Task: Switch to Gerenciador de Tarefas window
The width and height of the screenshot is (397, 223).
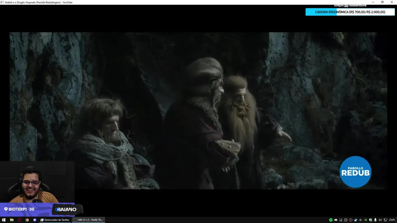Action: pos(55,220)
